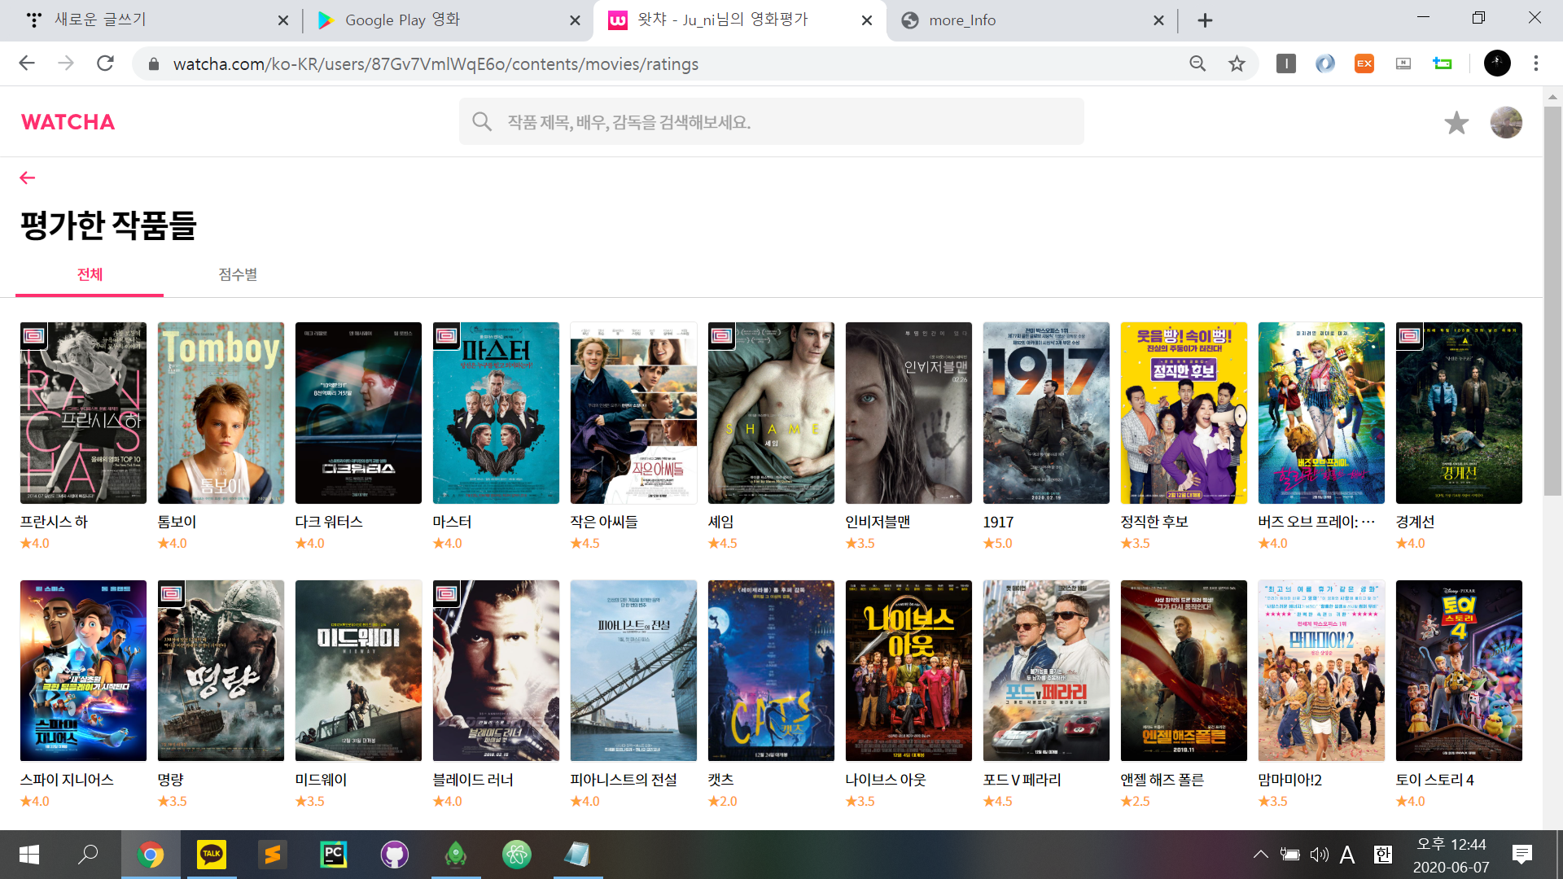1563x879 pixels.
Task: Switch to the Google Play 영화 browser tab
Action: (x=402, y=20)
